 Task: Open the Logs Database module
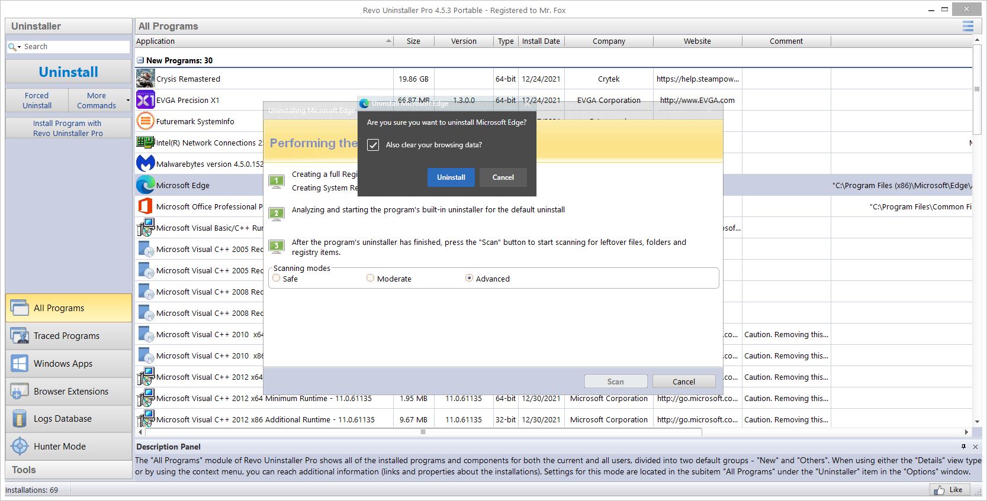coord(69,419)
